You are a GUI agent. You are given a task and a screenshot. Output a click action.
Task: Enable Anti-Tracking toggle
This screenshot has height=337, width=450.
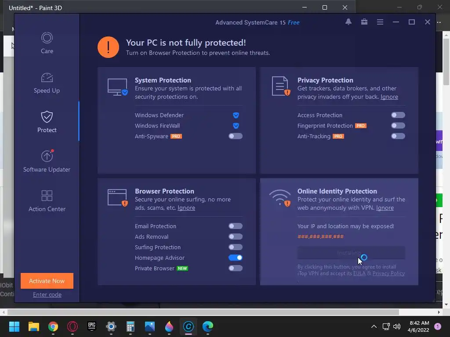coord(398,136)
